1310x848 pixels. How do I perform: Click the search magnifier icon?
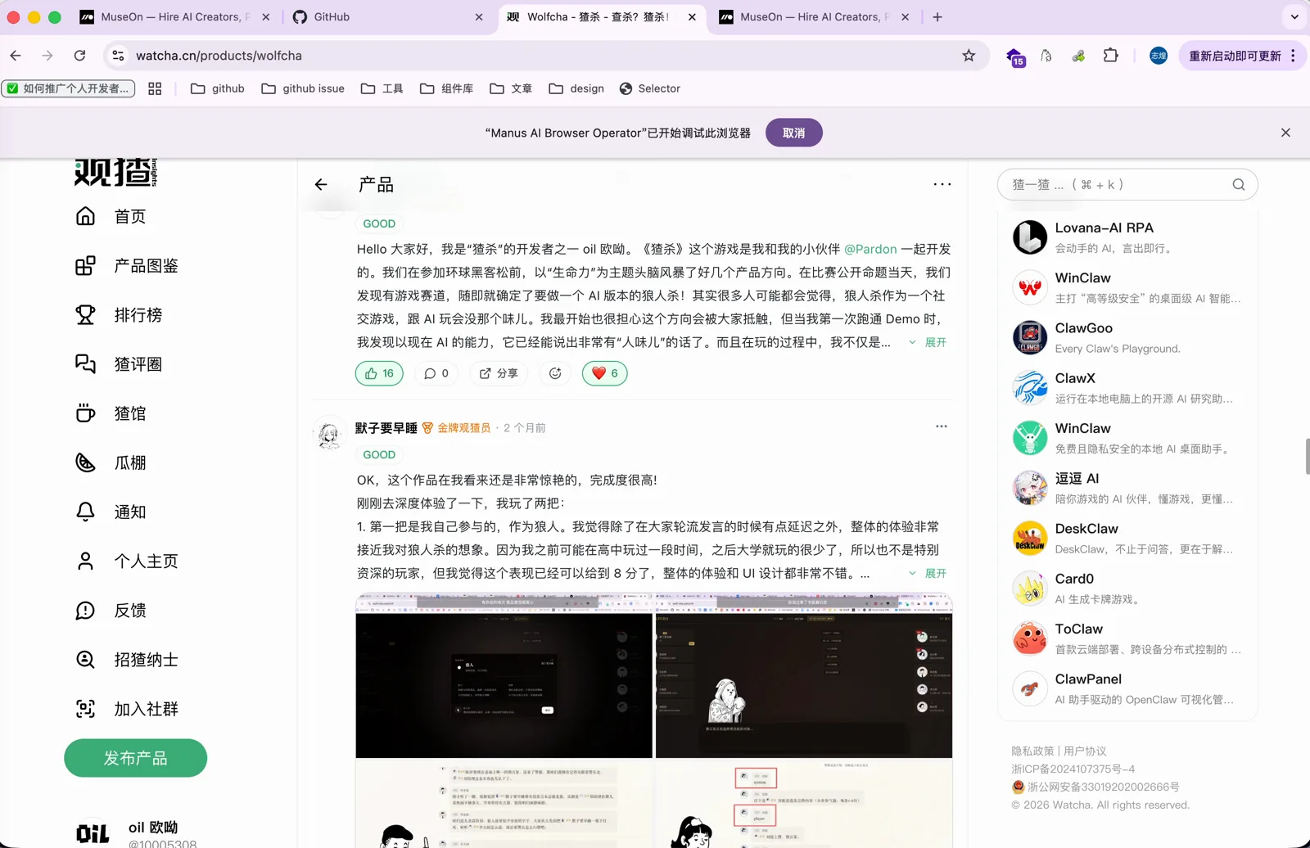(1239, 185)
